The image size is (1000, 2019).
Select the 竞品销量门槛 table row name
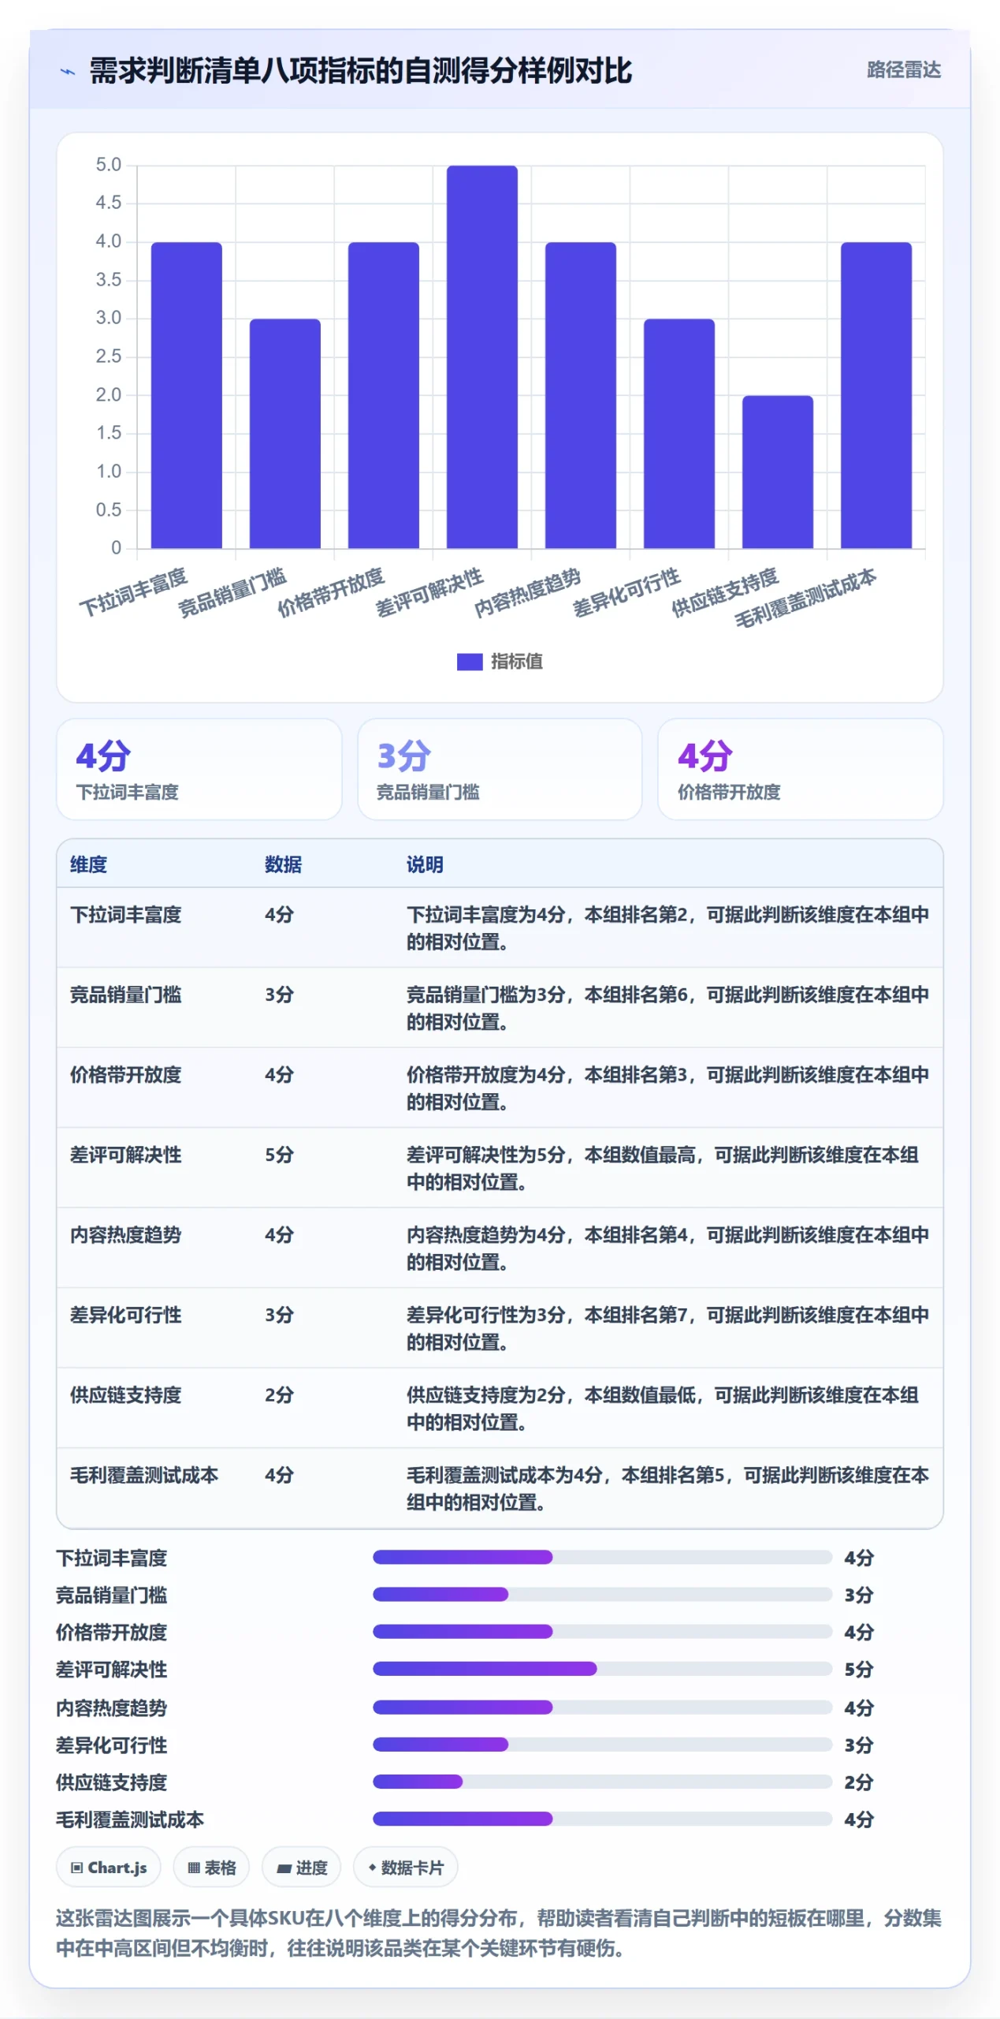click(x=125, y=995)
